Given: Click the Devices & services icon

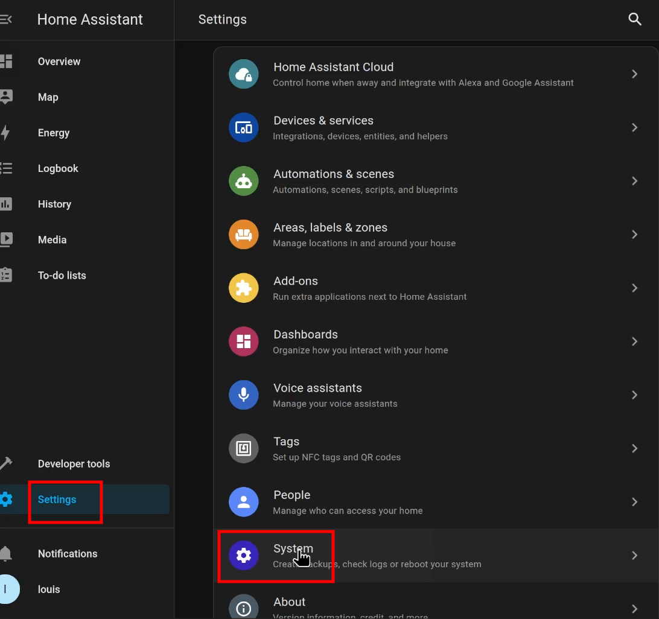Looking at the screenshot, I should pyautogui.click(x=243, y=127).
